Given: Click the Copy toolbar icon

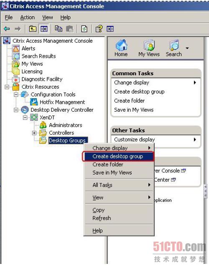Looking at the screenshot, I should [x=59, y=29].
